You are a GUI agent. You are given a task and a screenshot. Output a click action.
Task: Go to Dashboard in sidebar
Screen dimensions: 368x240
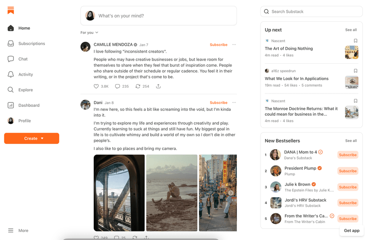pos(29,106)
